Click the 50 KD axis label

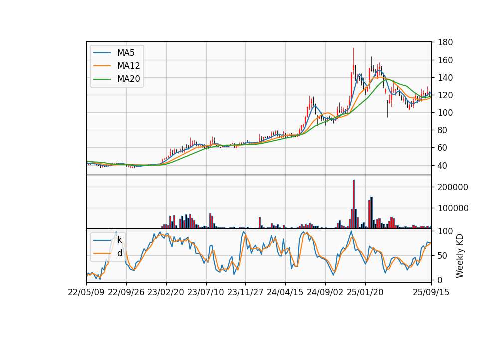coord(443,256)
